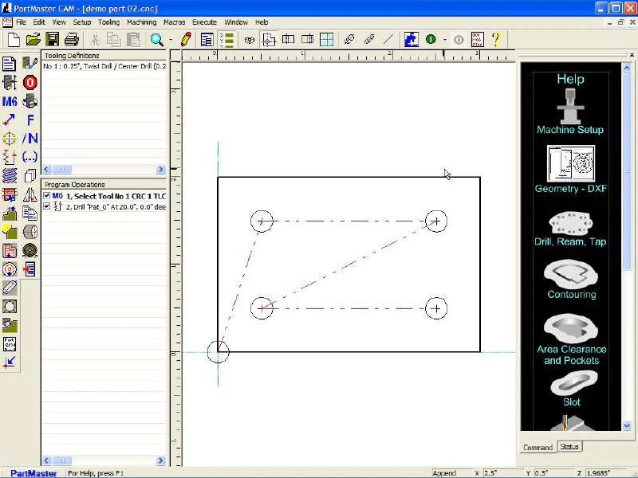Screen dimensions: 638x478
Task: Click the tool definition drill-with-pencil icon
Action: click(30, 64)
